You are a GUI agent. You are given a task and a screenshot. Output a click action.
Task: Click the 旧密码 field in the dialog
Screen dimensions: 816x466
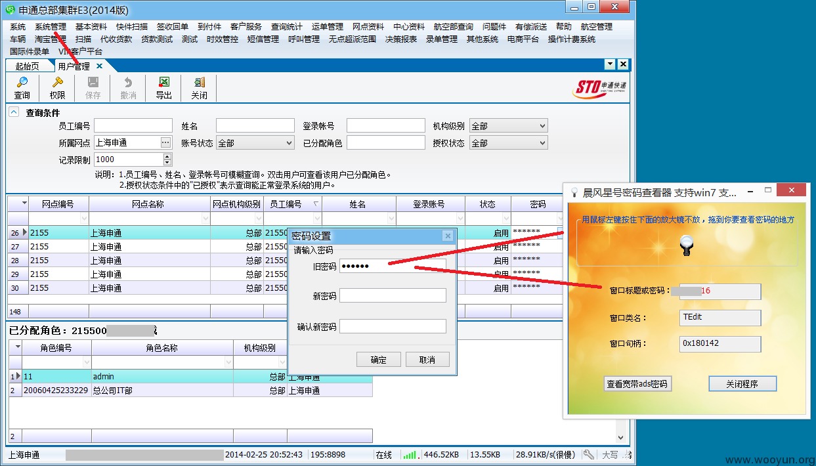point(393,266)
